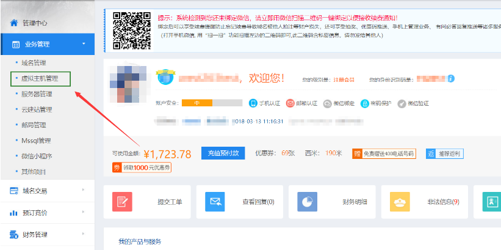Click the 邮箱认证 email verification icon
The image size is (501, 250).
290,103
